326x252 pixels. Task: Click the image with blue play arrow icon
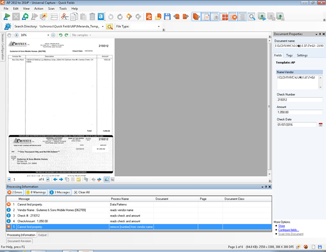click(262, 17)
